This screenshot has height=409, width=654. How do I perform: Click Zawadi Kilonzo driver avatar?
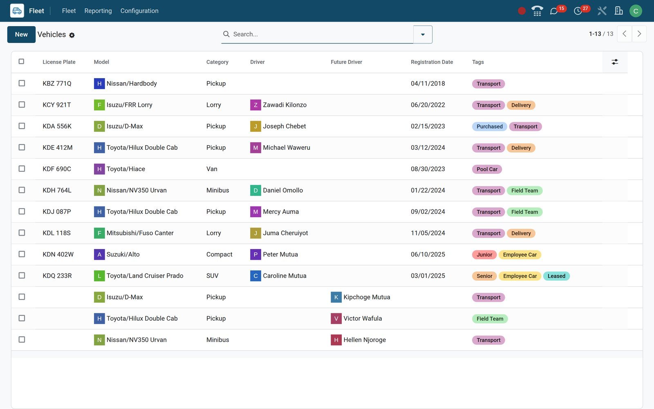point(255,105)
